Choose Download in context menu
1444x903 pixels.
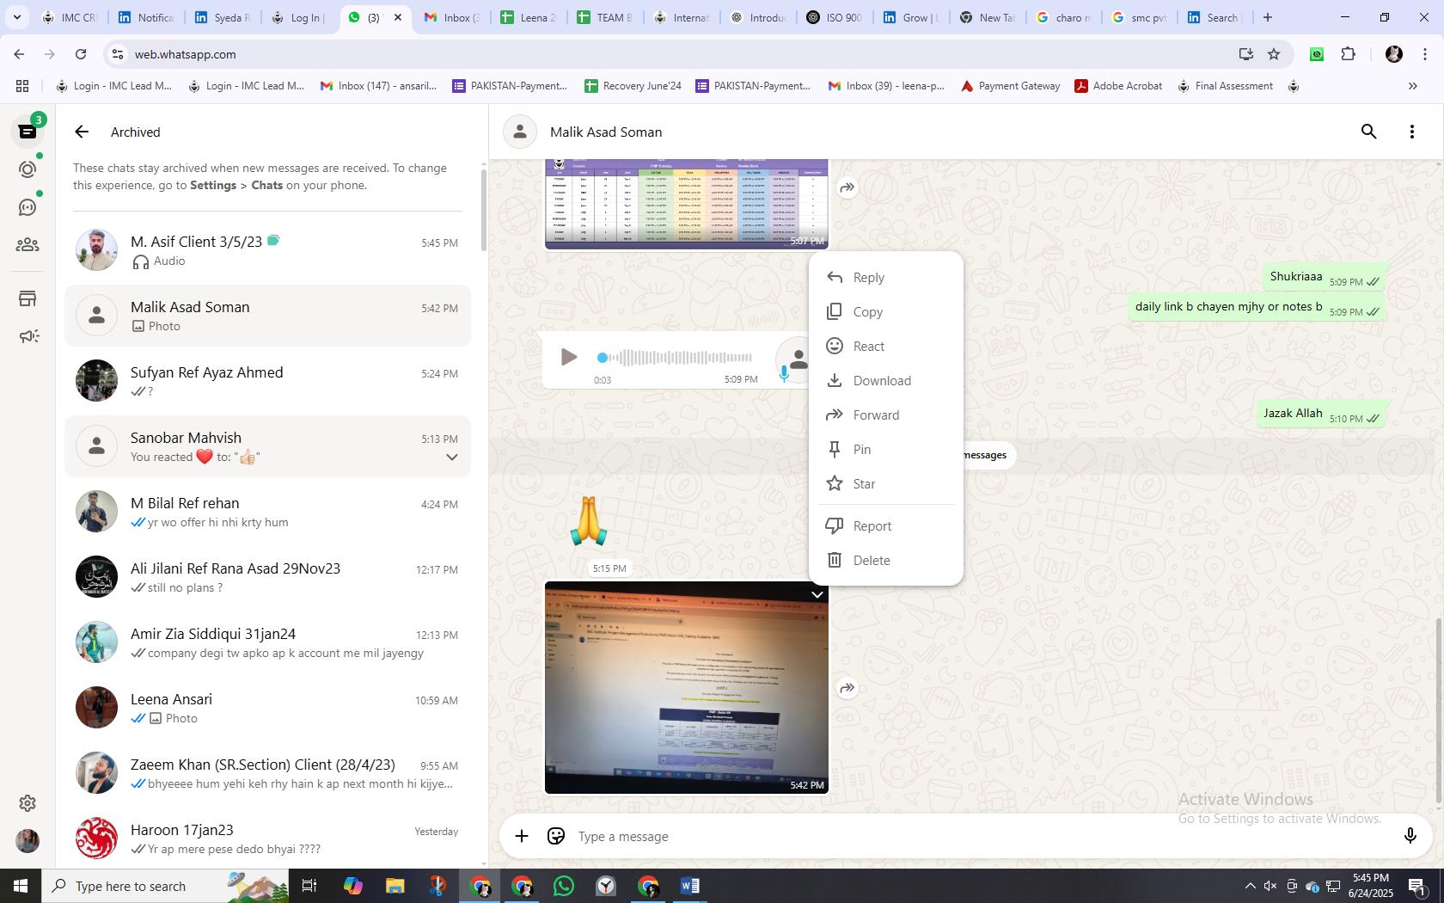coord(885,381)
